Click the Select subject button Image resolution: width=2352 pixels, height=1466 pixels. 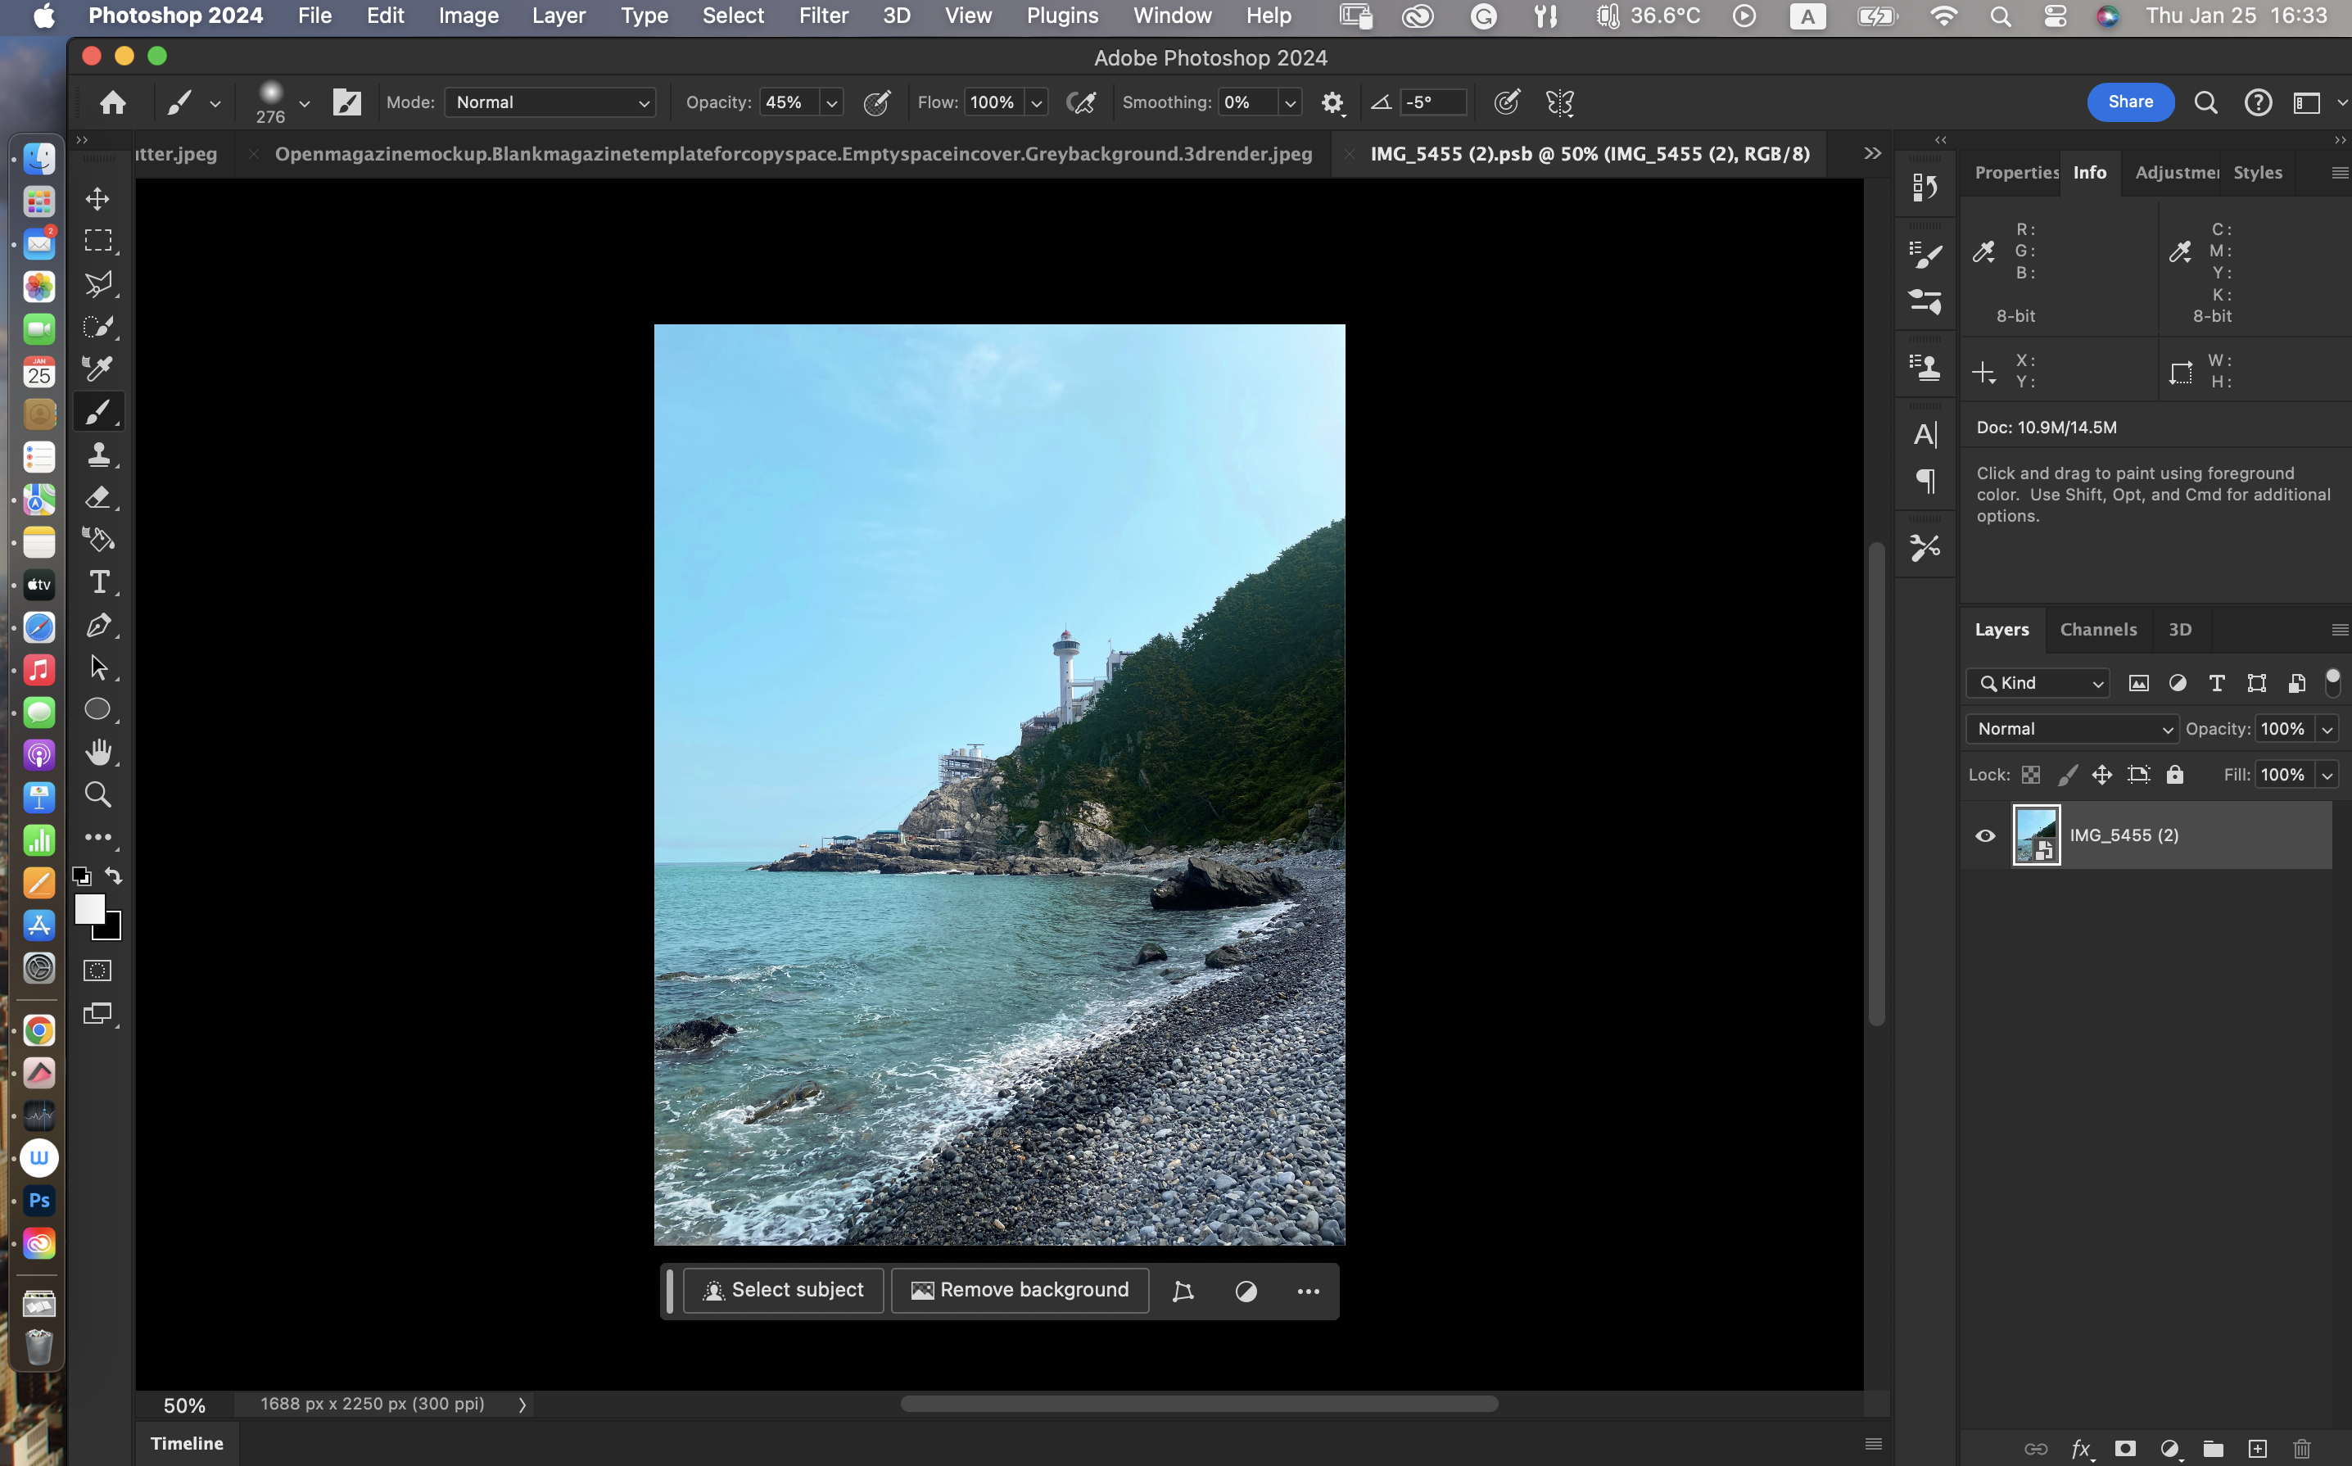click(x=784, y=1290)
